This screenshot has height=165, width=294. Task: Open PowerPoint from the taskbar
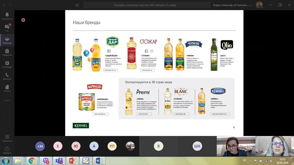(72, 161)
